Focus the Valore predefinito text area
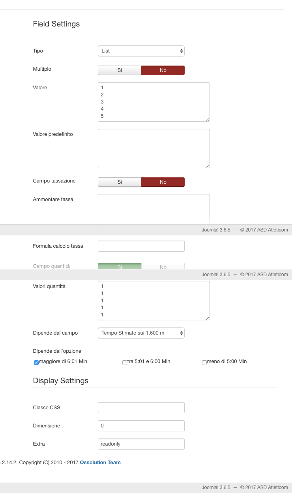The width and height of the screenshot is (292, 493). 153,149
